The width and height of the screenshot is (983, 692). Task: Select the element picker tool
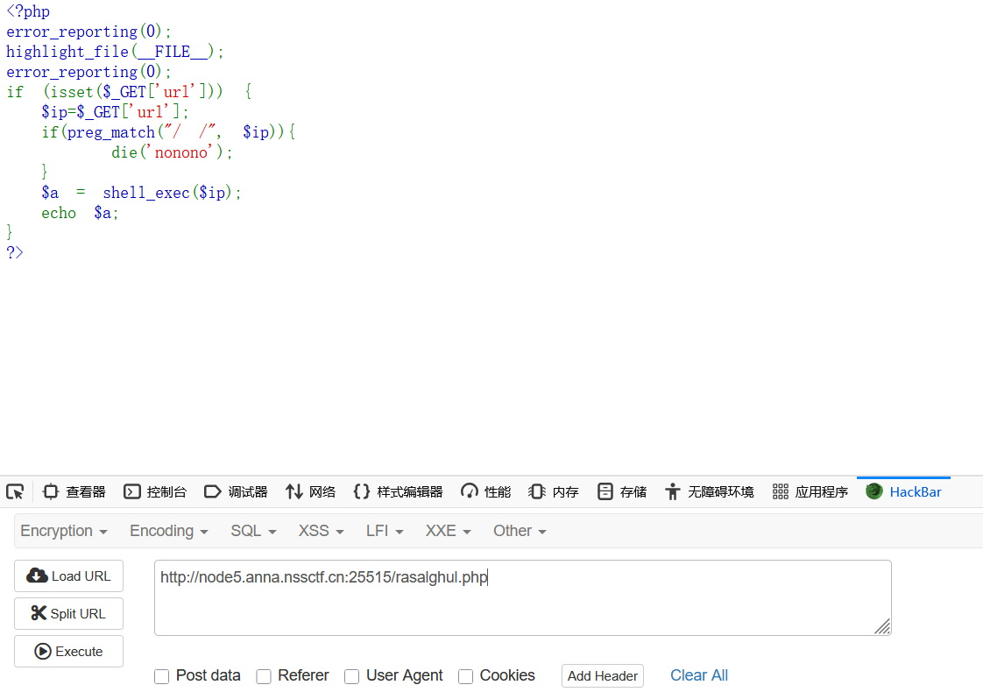[14, 491]
